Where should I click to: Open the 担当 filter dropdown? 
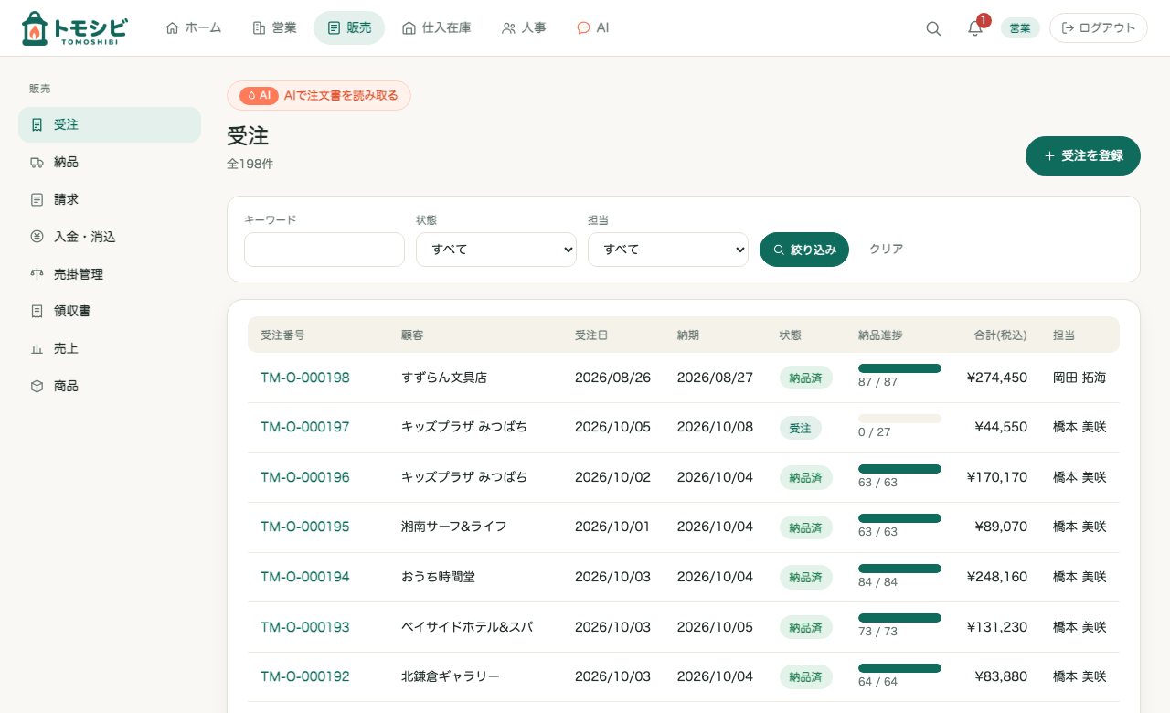[x=668, y=250]
